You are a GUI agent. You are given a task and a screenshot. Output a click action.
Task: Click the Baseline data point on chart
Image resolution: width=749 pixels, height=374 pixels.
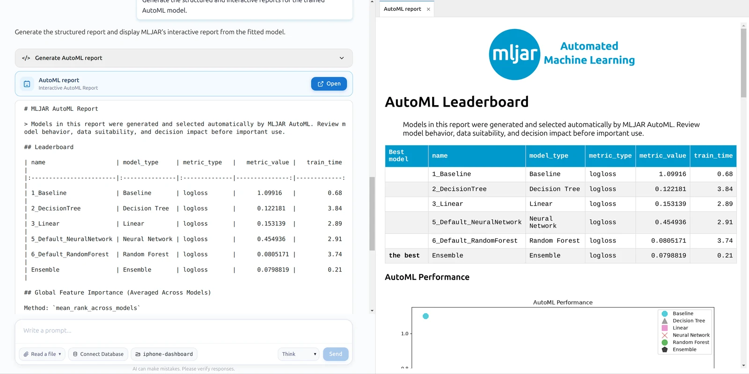[426, 316]
